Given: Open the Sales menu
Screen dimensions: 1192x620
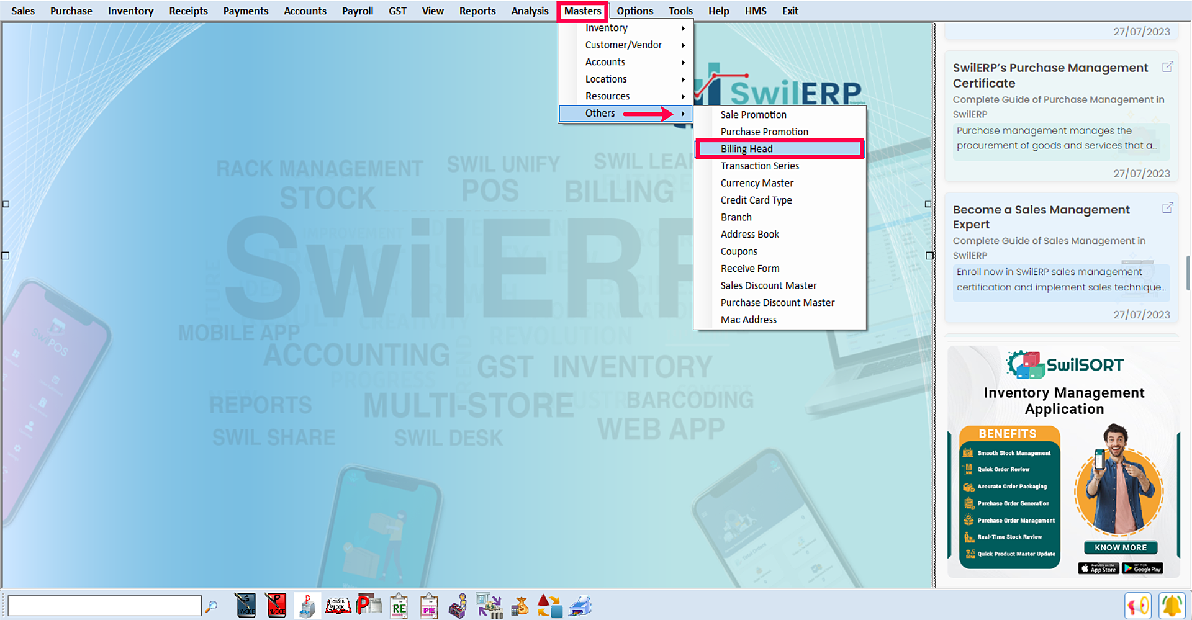Looking at the screenshot, I should point(23,11).
